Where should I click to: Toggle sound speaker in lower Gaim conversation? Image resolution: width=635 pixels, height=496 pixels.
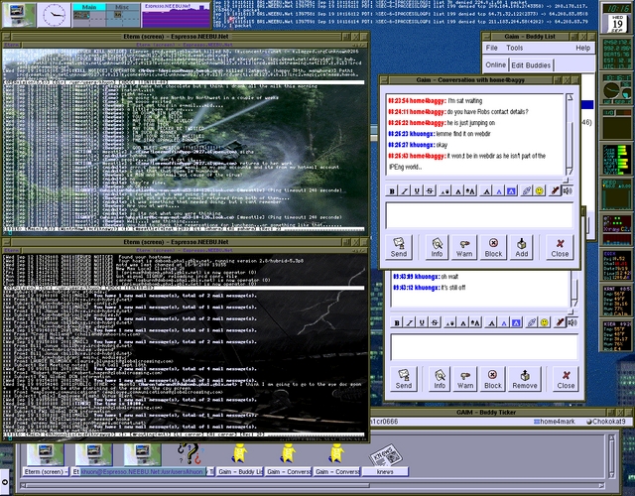pyautogui.click(x=572, y=322)
